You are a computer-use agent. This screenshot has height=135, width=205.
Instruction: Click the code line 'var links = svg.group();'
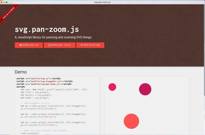(x=35, y=92)
